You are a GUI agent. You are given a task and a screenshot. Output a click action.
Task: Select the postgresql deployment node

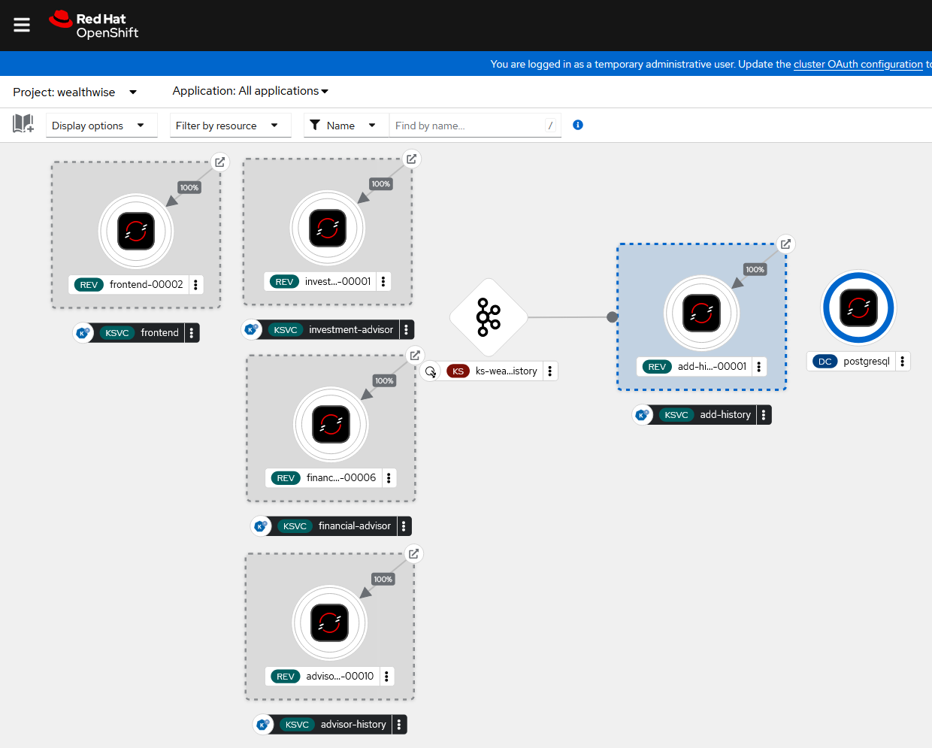pyautogui.click(x=858, y=308)
